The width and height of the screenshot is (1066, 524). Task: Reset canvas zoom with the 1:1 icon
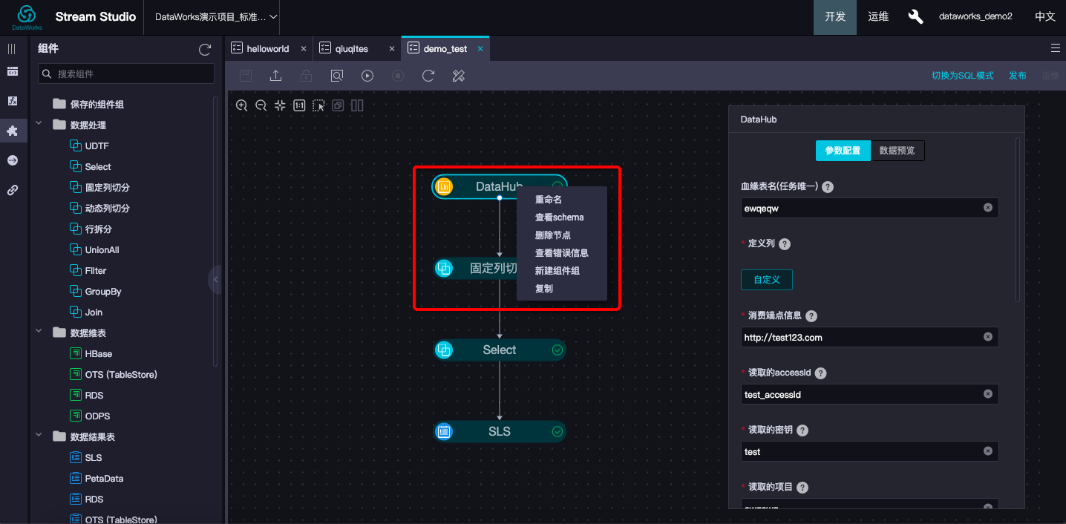tap(299, 105)
